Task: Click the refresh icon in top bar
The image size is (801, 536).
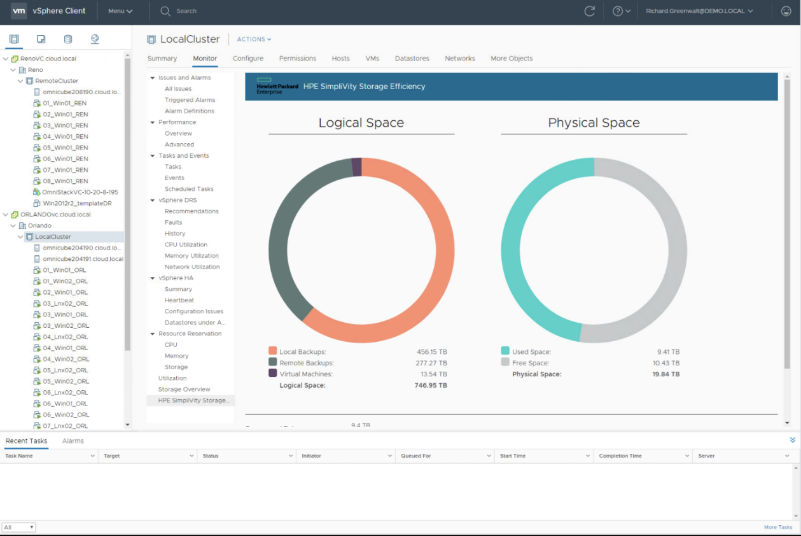Action: click(590, 11)
